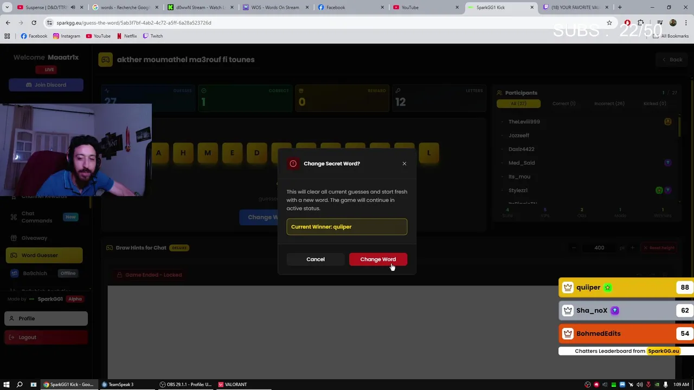This screenshot has height=390, width=694.
Task: Cancel the Change Secret Word dialog
Action: pyautogui.click(x=316, y=259)
